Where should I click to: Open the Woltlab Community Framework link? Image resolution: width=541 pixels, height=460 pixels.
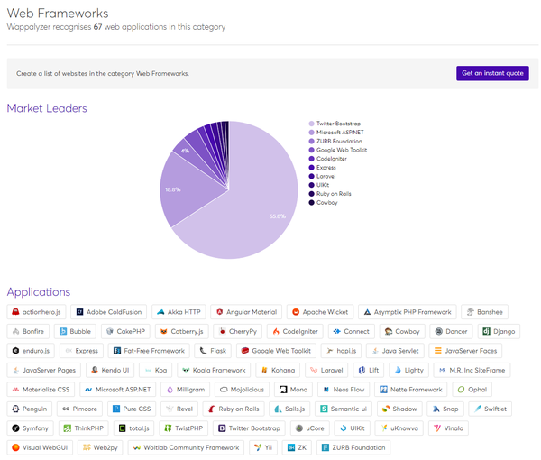point(186,447)
